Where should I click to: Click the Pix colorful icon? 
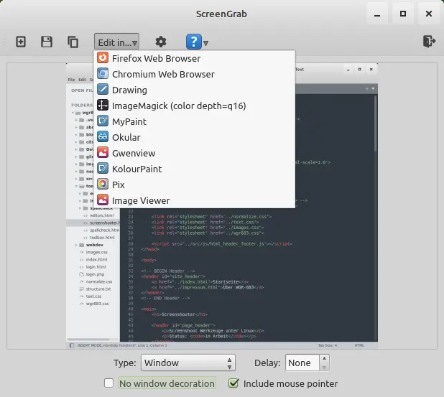click(x=103, y=185)
